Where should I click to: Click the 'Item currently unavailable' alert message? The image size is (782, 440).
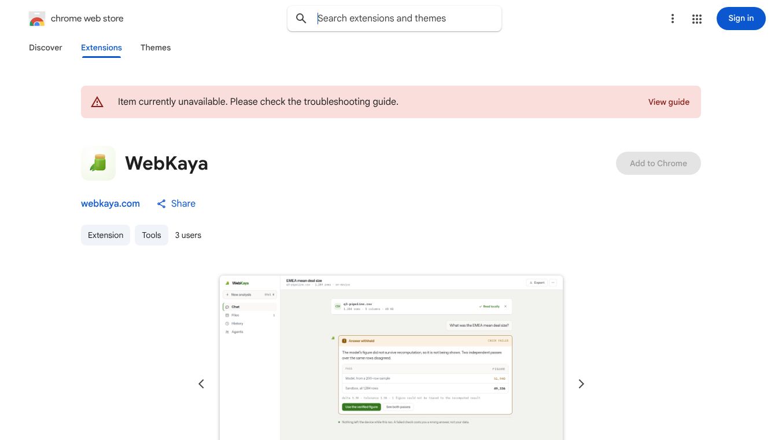pyautogui.click(x=258, y=102)
